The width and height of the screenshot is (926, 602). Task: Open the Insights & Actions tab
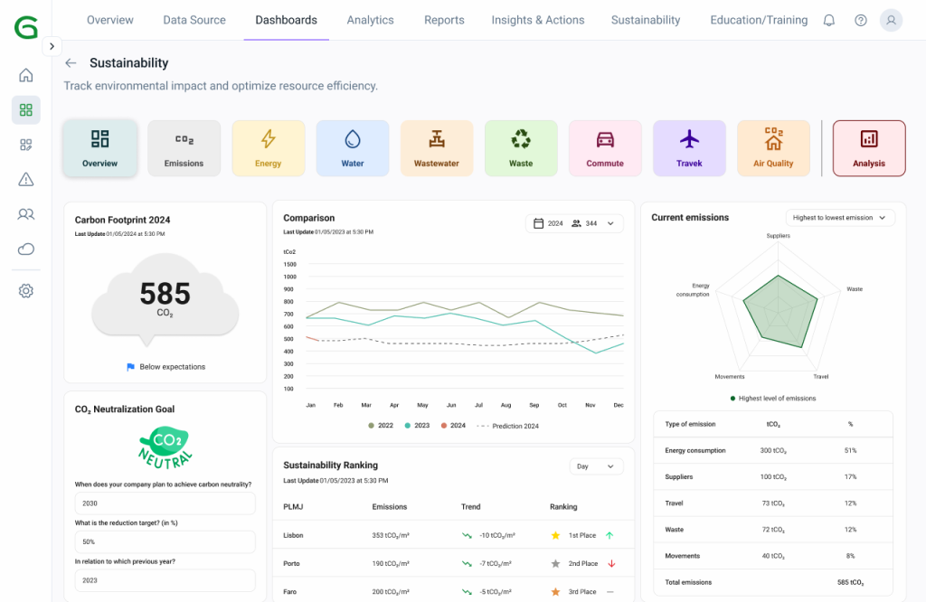click(x=537, y=20)
